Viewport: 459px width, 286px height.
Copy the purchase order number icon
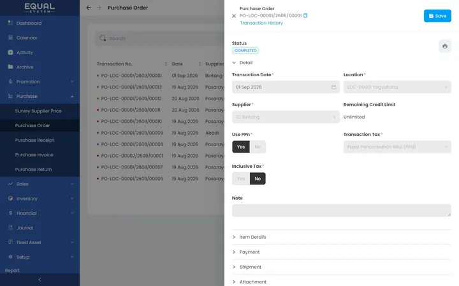coord(305,15)
